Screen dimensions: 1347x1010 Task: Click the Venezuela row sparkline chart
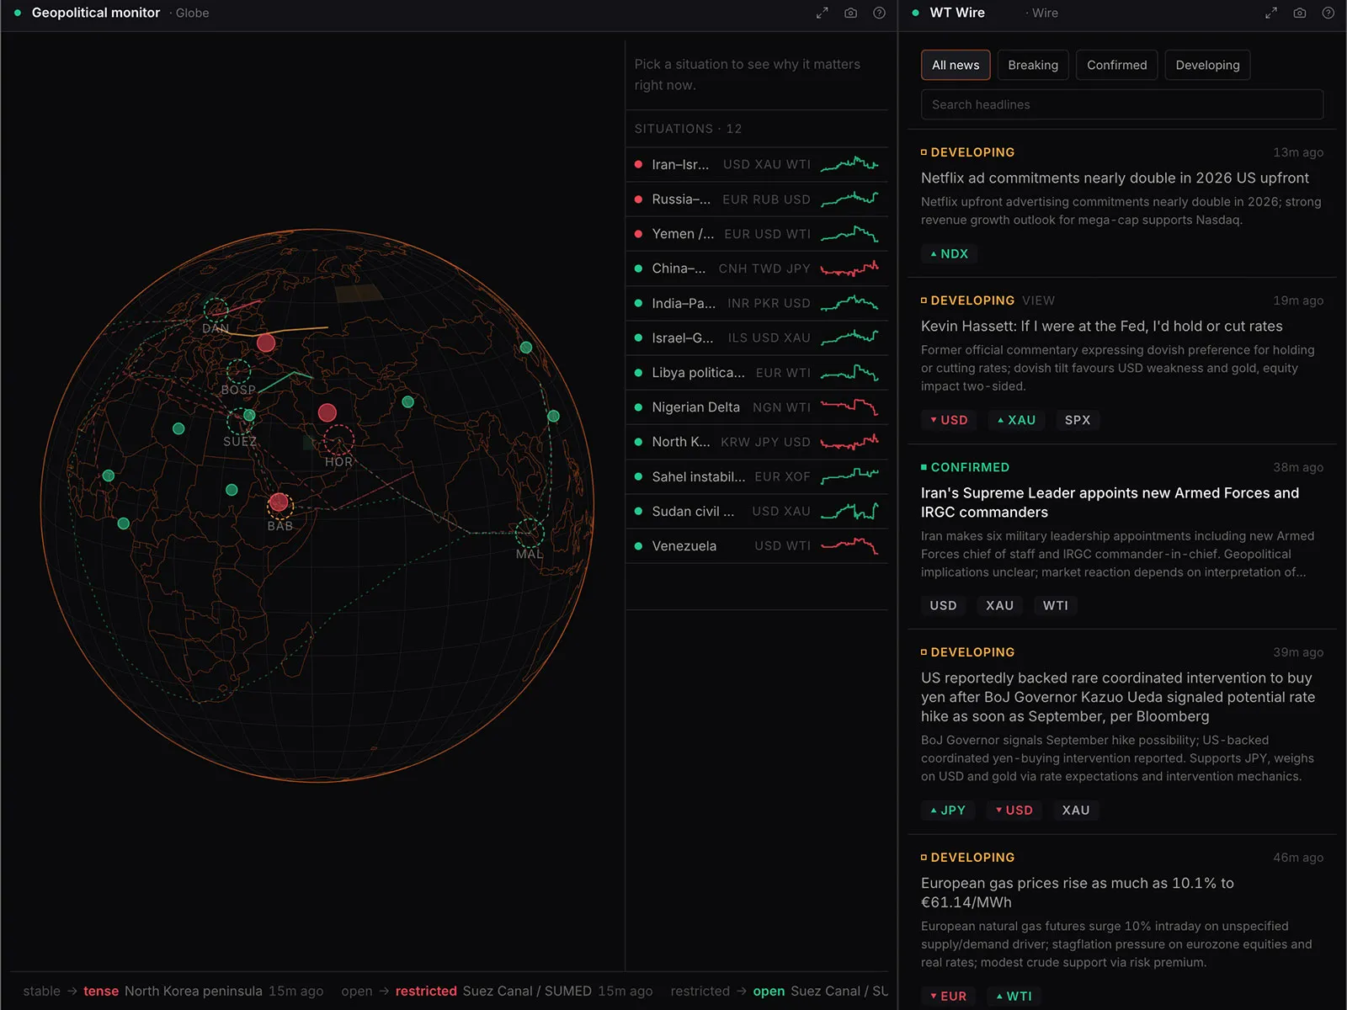[x=849, y=545]
